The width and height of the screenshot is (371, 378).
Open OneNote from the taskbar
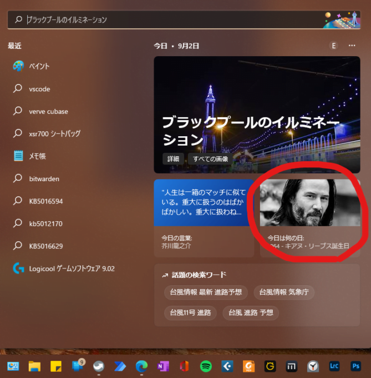[x=163, y=366]
